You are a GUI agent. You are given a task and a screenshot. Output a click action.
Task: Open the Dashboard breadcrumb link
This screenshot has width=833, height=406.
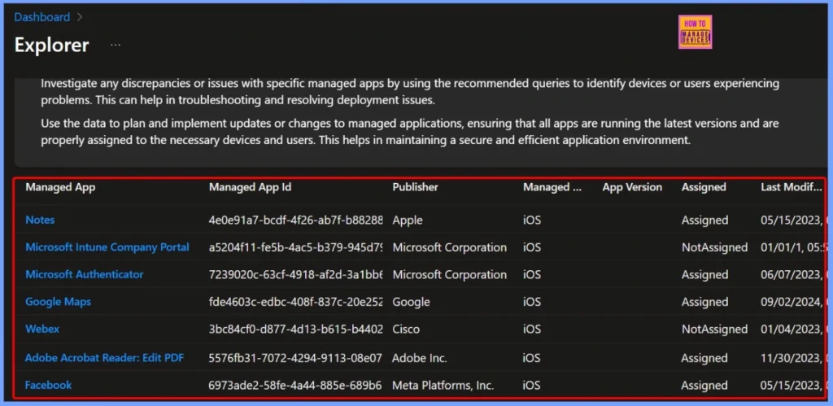coord(42,17)
